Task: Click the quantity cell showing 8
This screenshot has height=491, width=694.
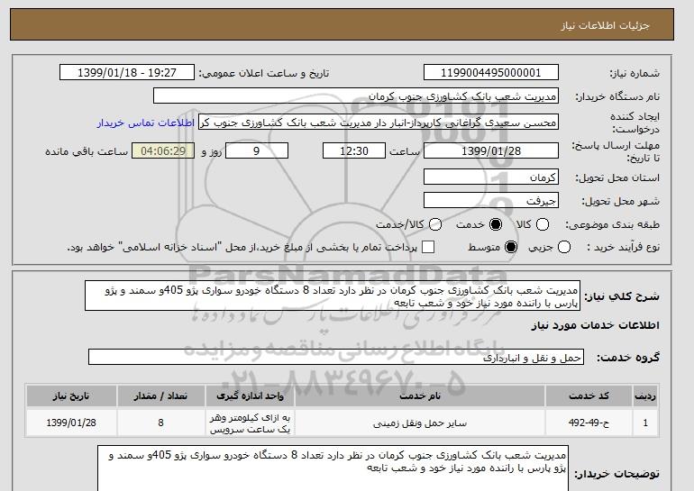Action: [x=161, y=423]
